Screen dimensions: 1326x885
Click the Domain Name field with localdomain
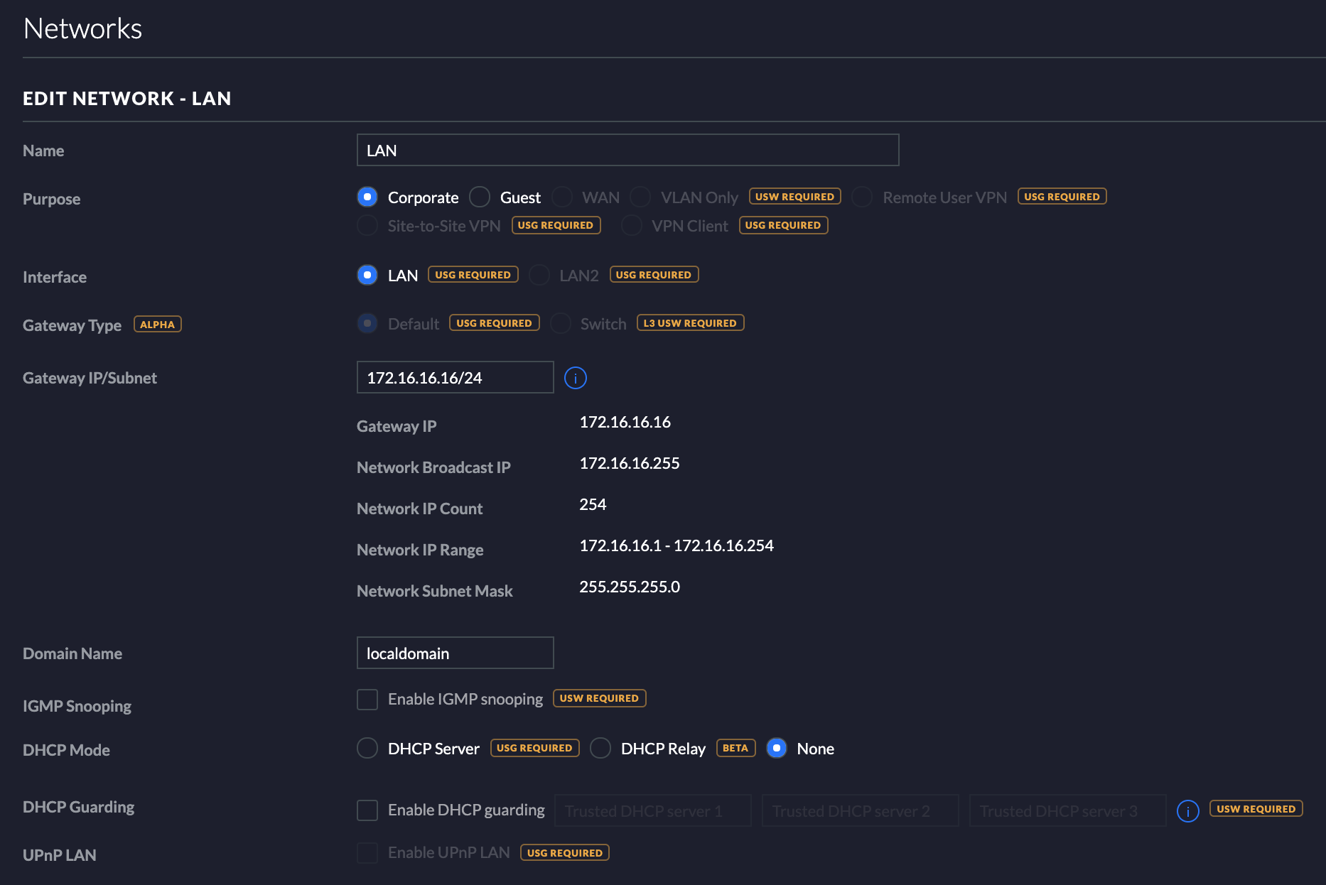point(456,653)
